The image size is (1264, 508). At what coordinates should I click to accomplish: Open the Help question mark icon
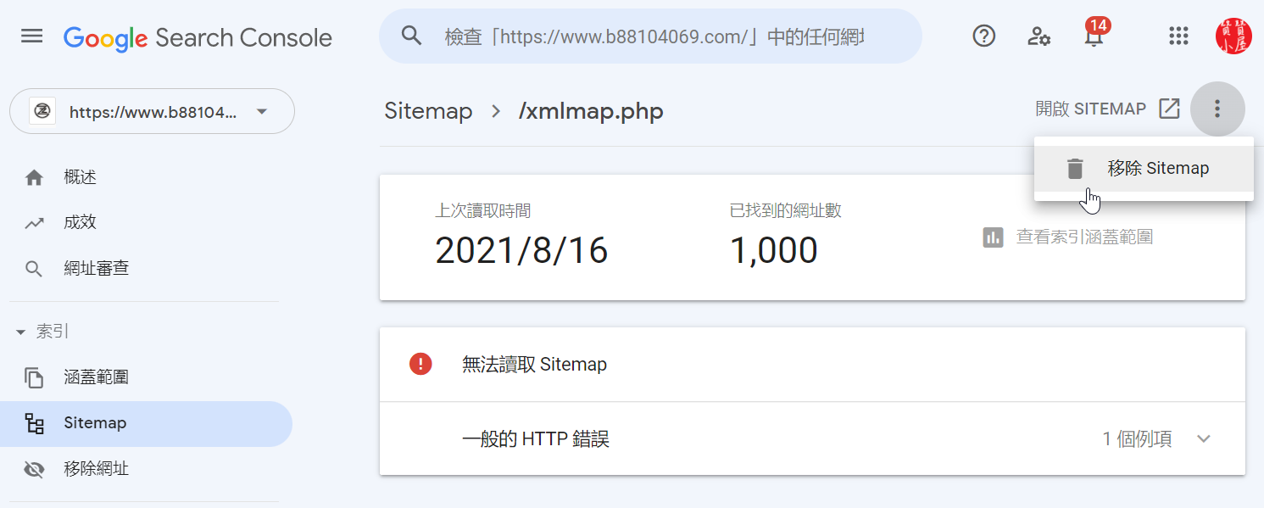pyautogui.click(x=983, y=36)
